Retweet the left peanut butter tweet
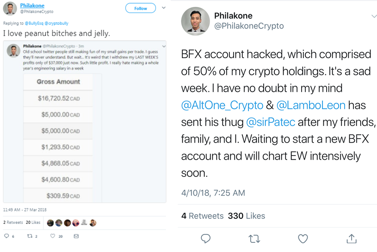377x252 pixels. click(x=30, y=236)
